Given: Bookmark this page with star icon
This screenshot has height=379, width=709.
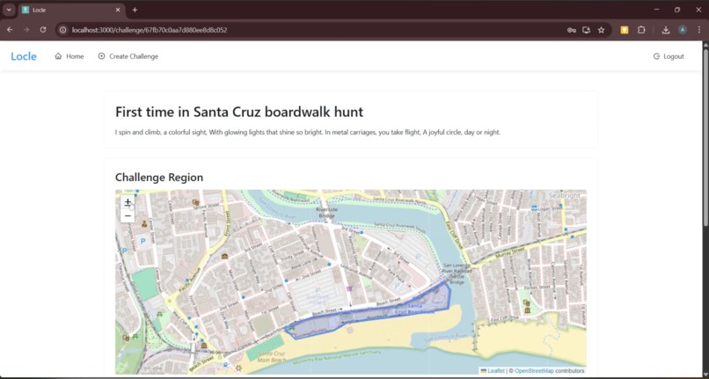Looking at the screenshot, I should tap(601, 30).
